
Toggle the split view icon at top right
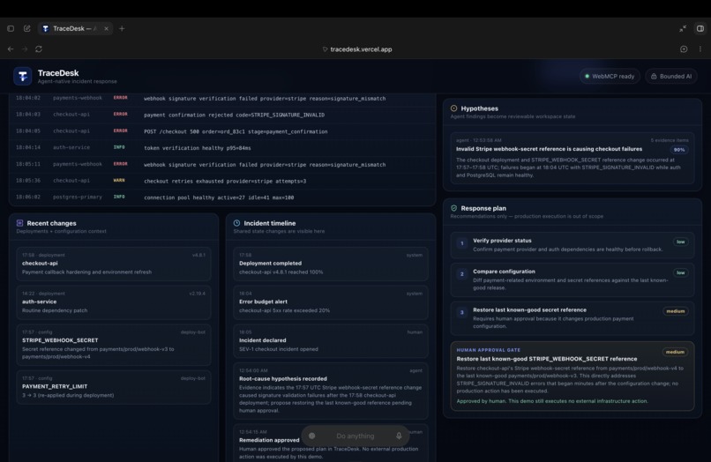(700, 28)
